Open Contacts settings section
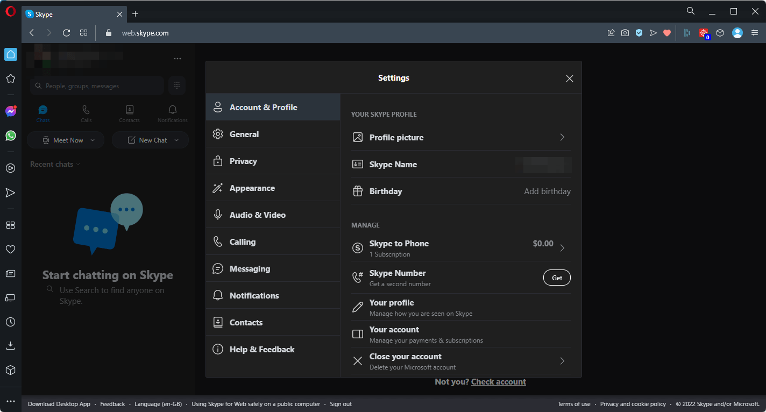This screenshot has width=766, height=412. (x=273, y=322)
